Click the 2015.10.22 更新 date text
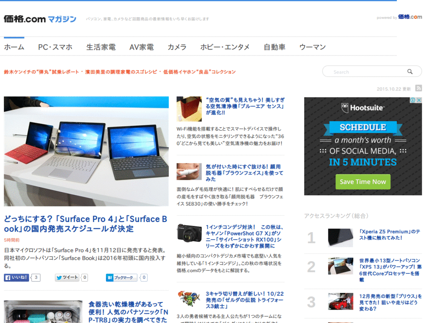Viewport: 431px width, 323px height. 394,89
